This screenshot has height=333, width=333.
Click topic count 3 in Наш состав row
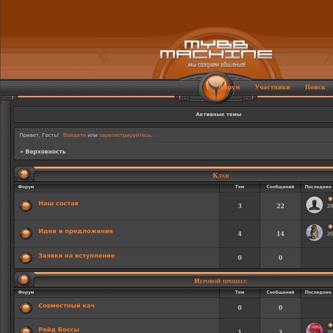pyautogui.click(x=240, y=206)
